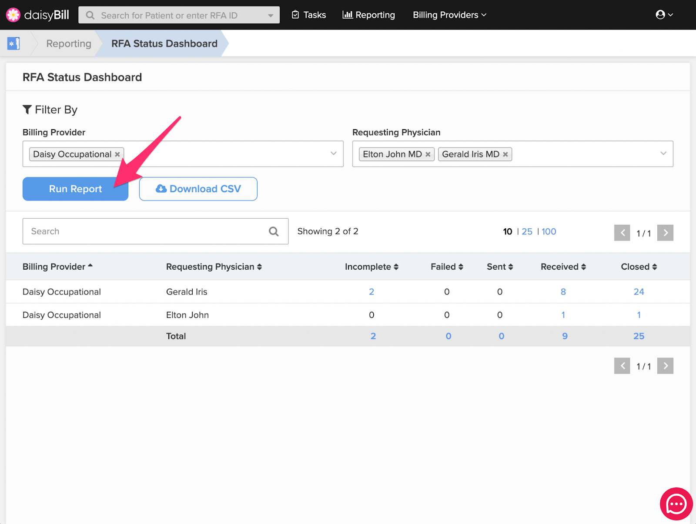Sort by the Incomplete column
The height and width of the screenshot is (524, 696).
371,267
